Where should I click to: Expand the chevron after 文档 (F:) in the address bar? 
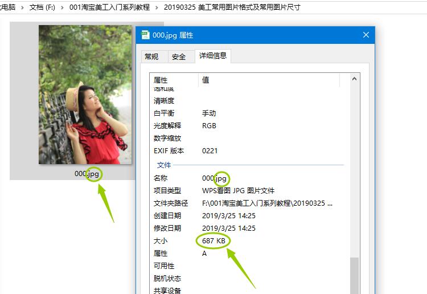[63, 7]
